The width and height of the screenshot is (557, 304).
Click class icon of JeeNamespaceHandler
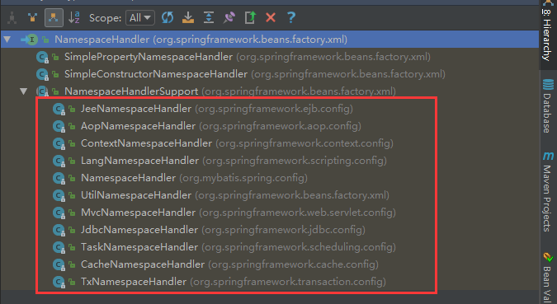click(59, 109)
